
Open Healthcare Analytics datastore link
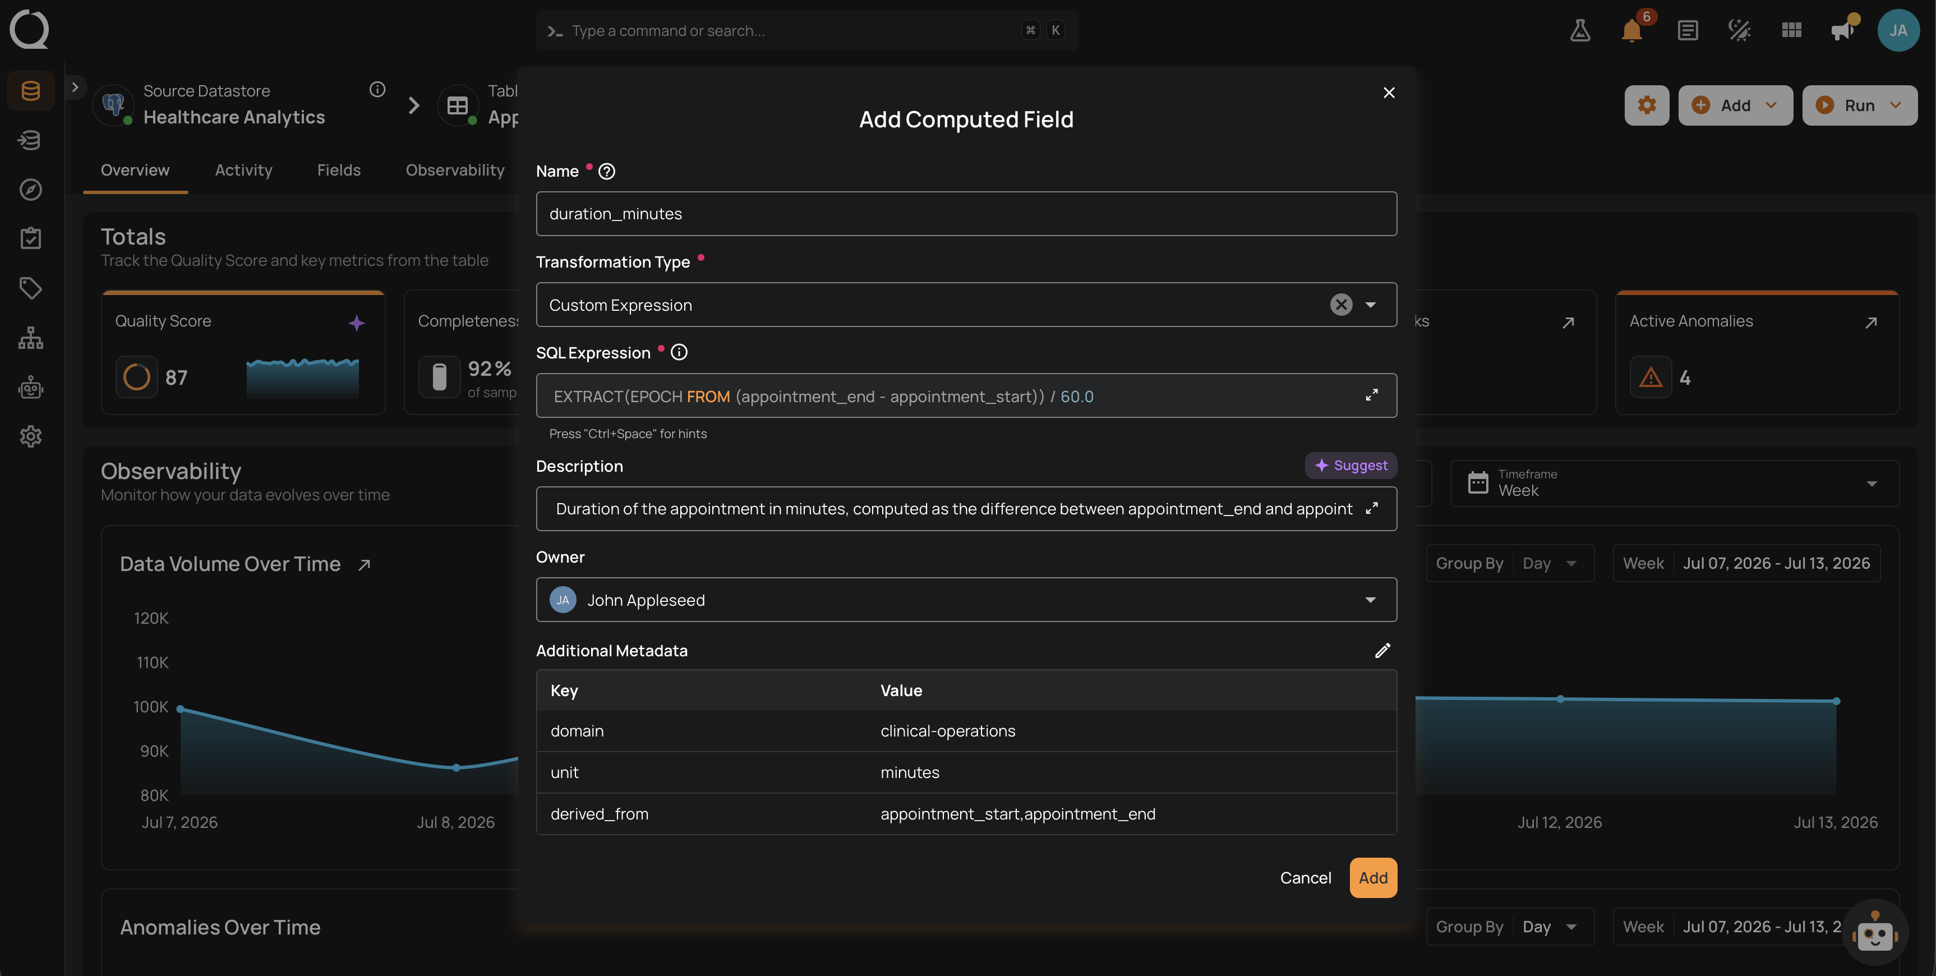[x=234, y=117]
